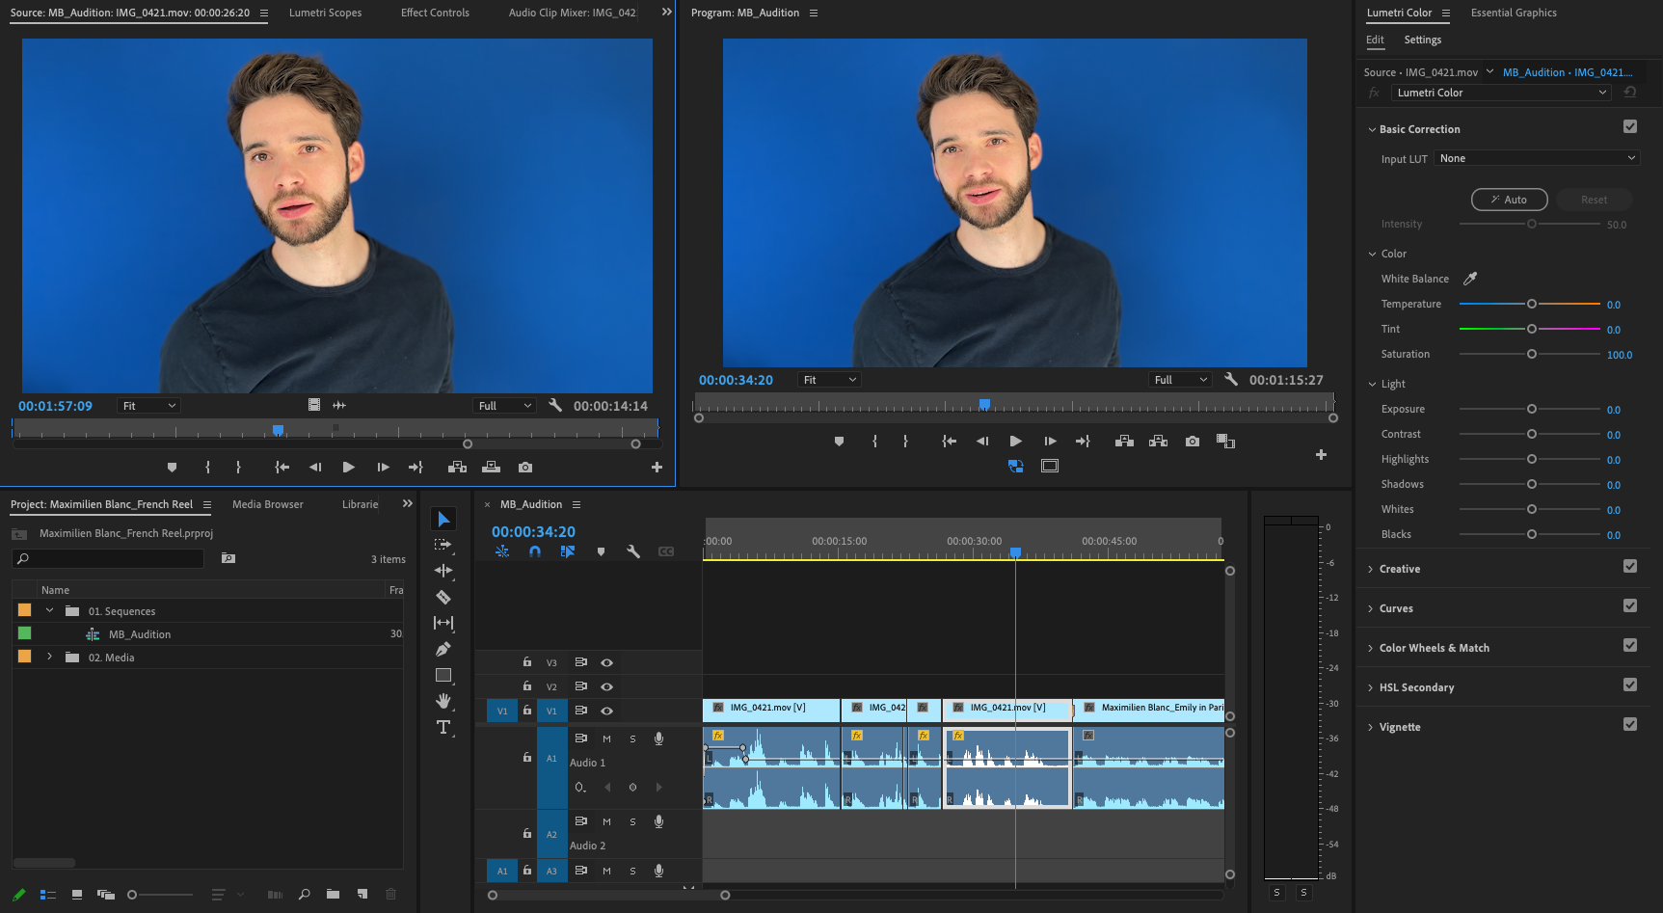
Task: Select the Hand tool
Action: click(443, 701)
